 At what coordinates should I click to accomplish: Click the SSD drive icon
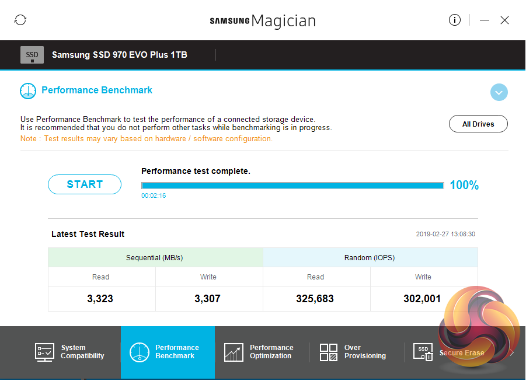[x=32, y=55]
